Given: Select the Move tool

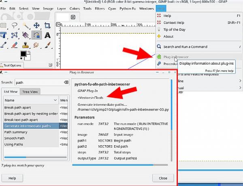Looking at the screenshot, I should 36,26.
